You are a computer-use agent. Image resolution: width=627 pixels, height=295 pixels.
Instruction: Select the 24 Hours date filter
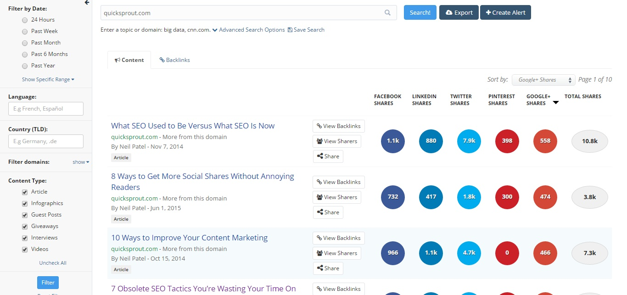[x=25, y=20]
